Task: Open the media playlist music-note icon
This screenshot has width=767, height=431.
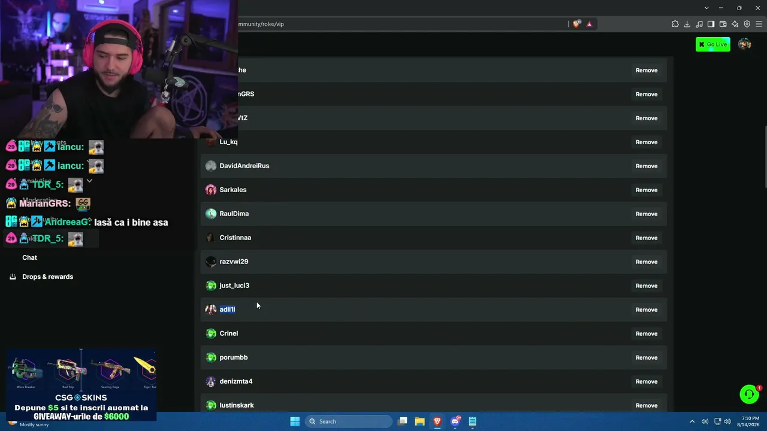Action: point(699,24)
